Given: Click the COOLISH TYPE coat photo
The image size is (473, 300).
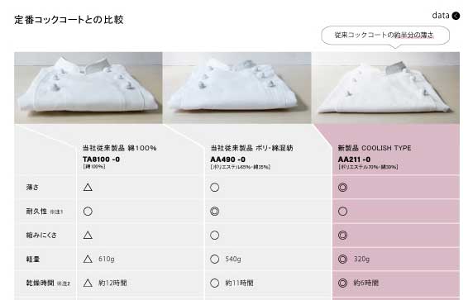Looking at the screenshot, I should tap(385, 88).
